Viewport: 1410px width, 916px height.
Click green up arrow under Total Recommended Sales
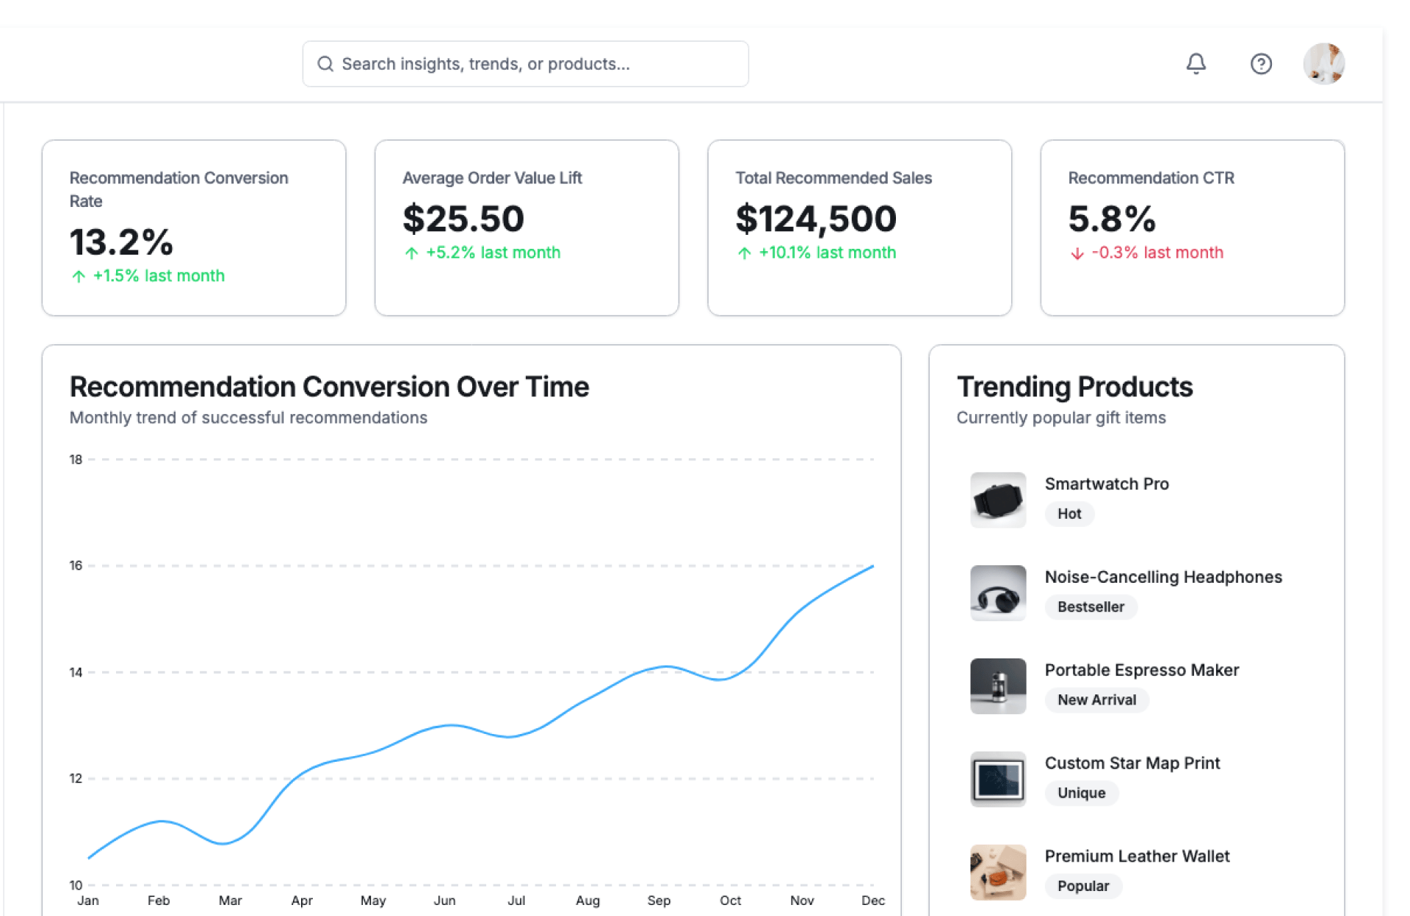pos(744,253)
